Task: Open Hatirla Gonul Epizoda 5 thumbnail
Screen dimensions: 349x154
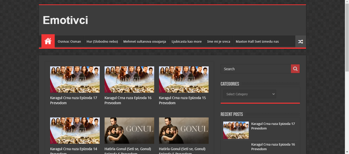Action: pos(184,131)
